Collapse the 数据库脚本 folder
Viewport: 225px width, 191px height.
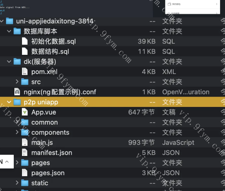9,31
